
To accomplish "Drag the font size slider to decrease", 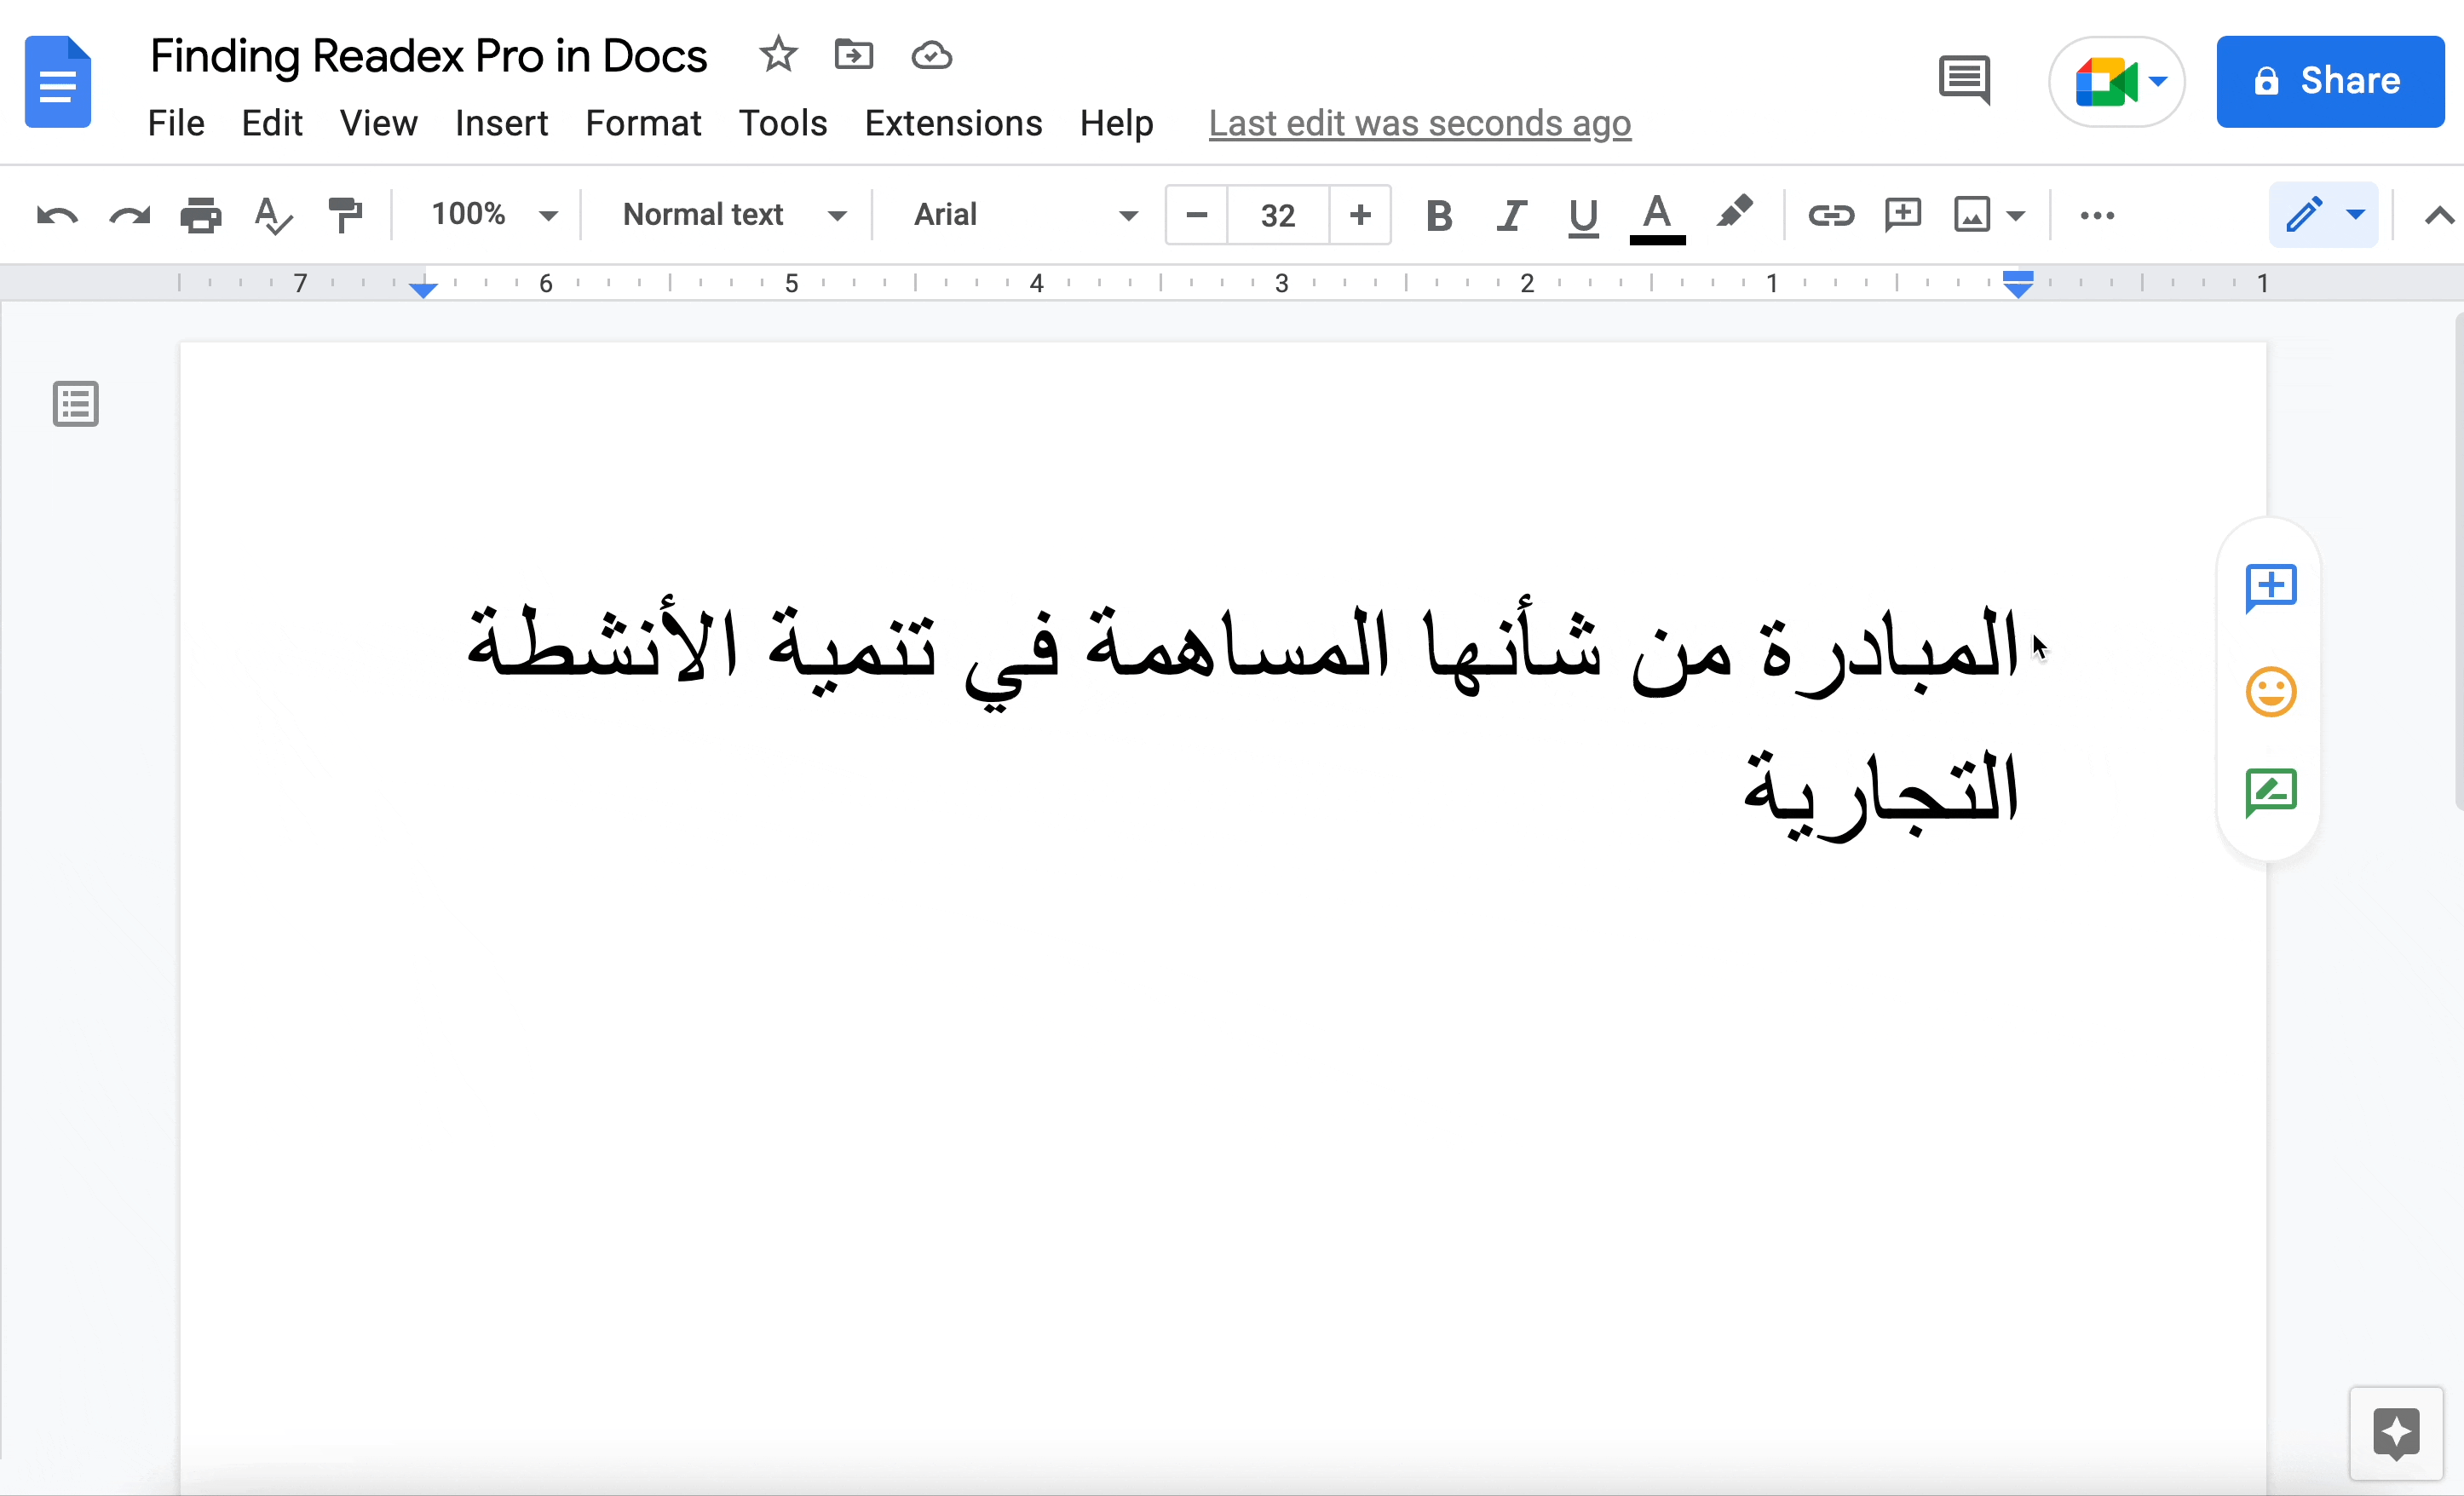I will (1197, 213).
